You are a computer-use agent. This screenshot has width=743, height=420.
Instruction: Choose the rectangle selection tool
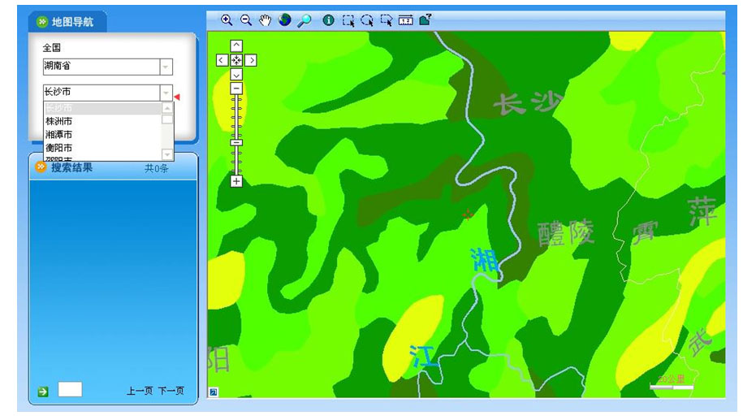(x=348, y=20)
